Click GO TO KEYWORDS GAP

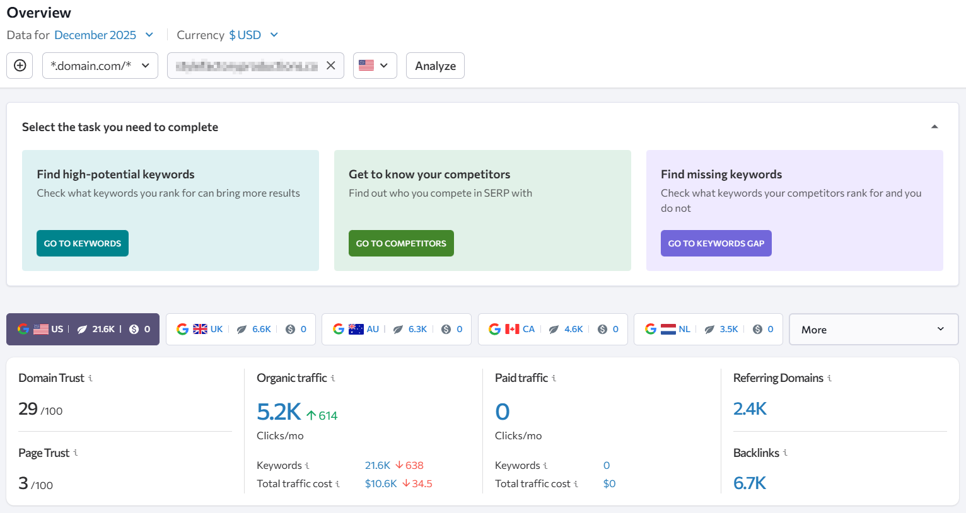pyautogui.click(x=716, y=243)
